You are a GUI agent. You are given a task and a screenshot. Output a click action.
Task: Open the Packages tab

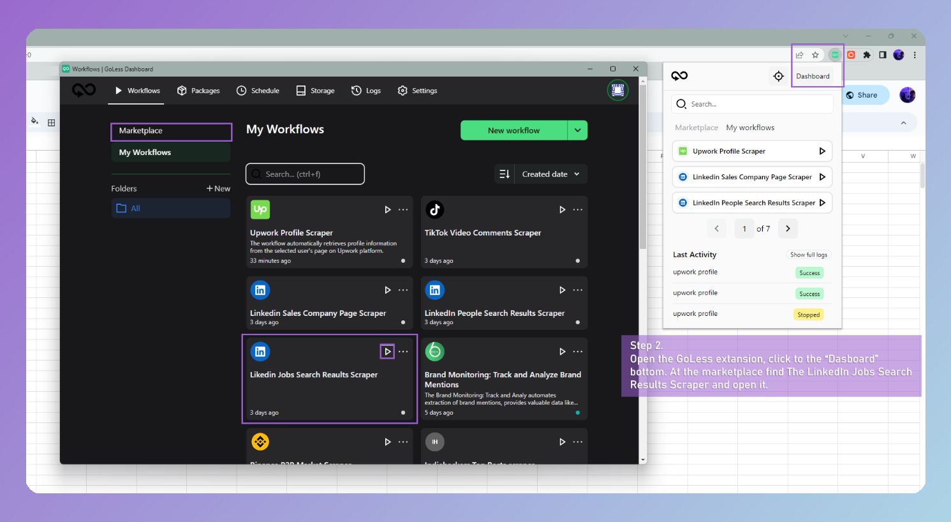[198, 91]
